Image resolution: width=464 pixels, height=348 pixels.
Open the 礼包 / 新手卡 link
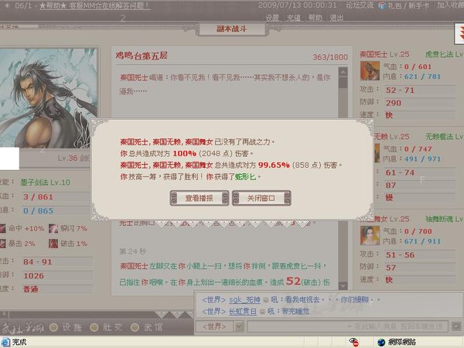[408, 5]
